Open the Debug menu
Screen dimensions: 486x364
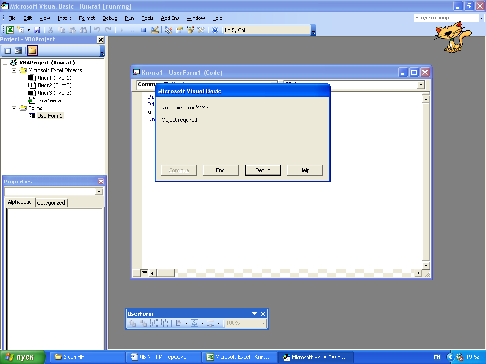(x=110, y=18)
